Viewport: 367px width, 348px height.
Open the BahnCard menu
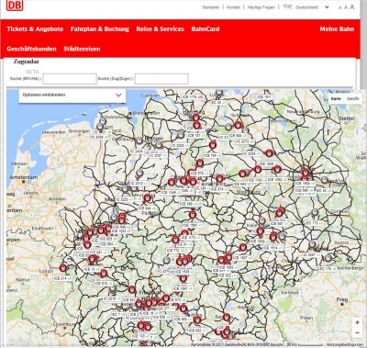(206, 29)
